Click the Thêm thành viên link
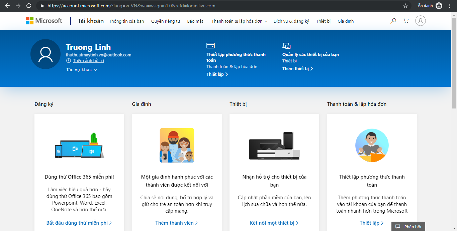 177,223
